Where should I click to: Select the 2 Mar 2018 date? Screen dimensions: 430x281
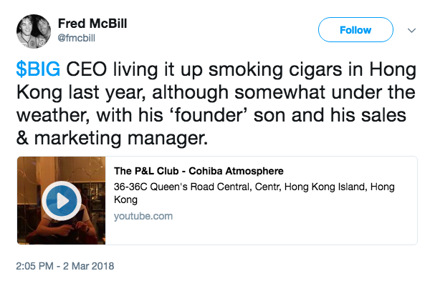tap(89, 266)
